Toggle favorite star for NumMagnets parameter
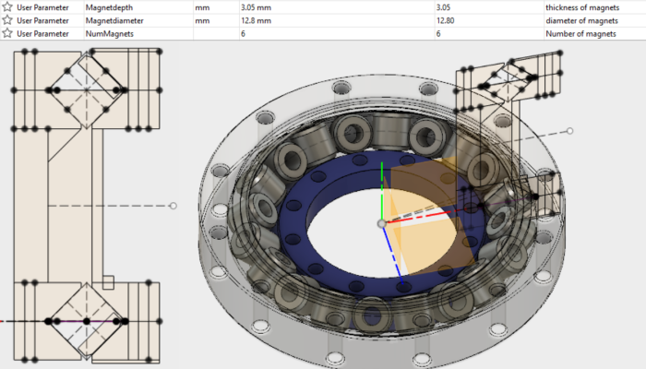 (7, 33)
